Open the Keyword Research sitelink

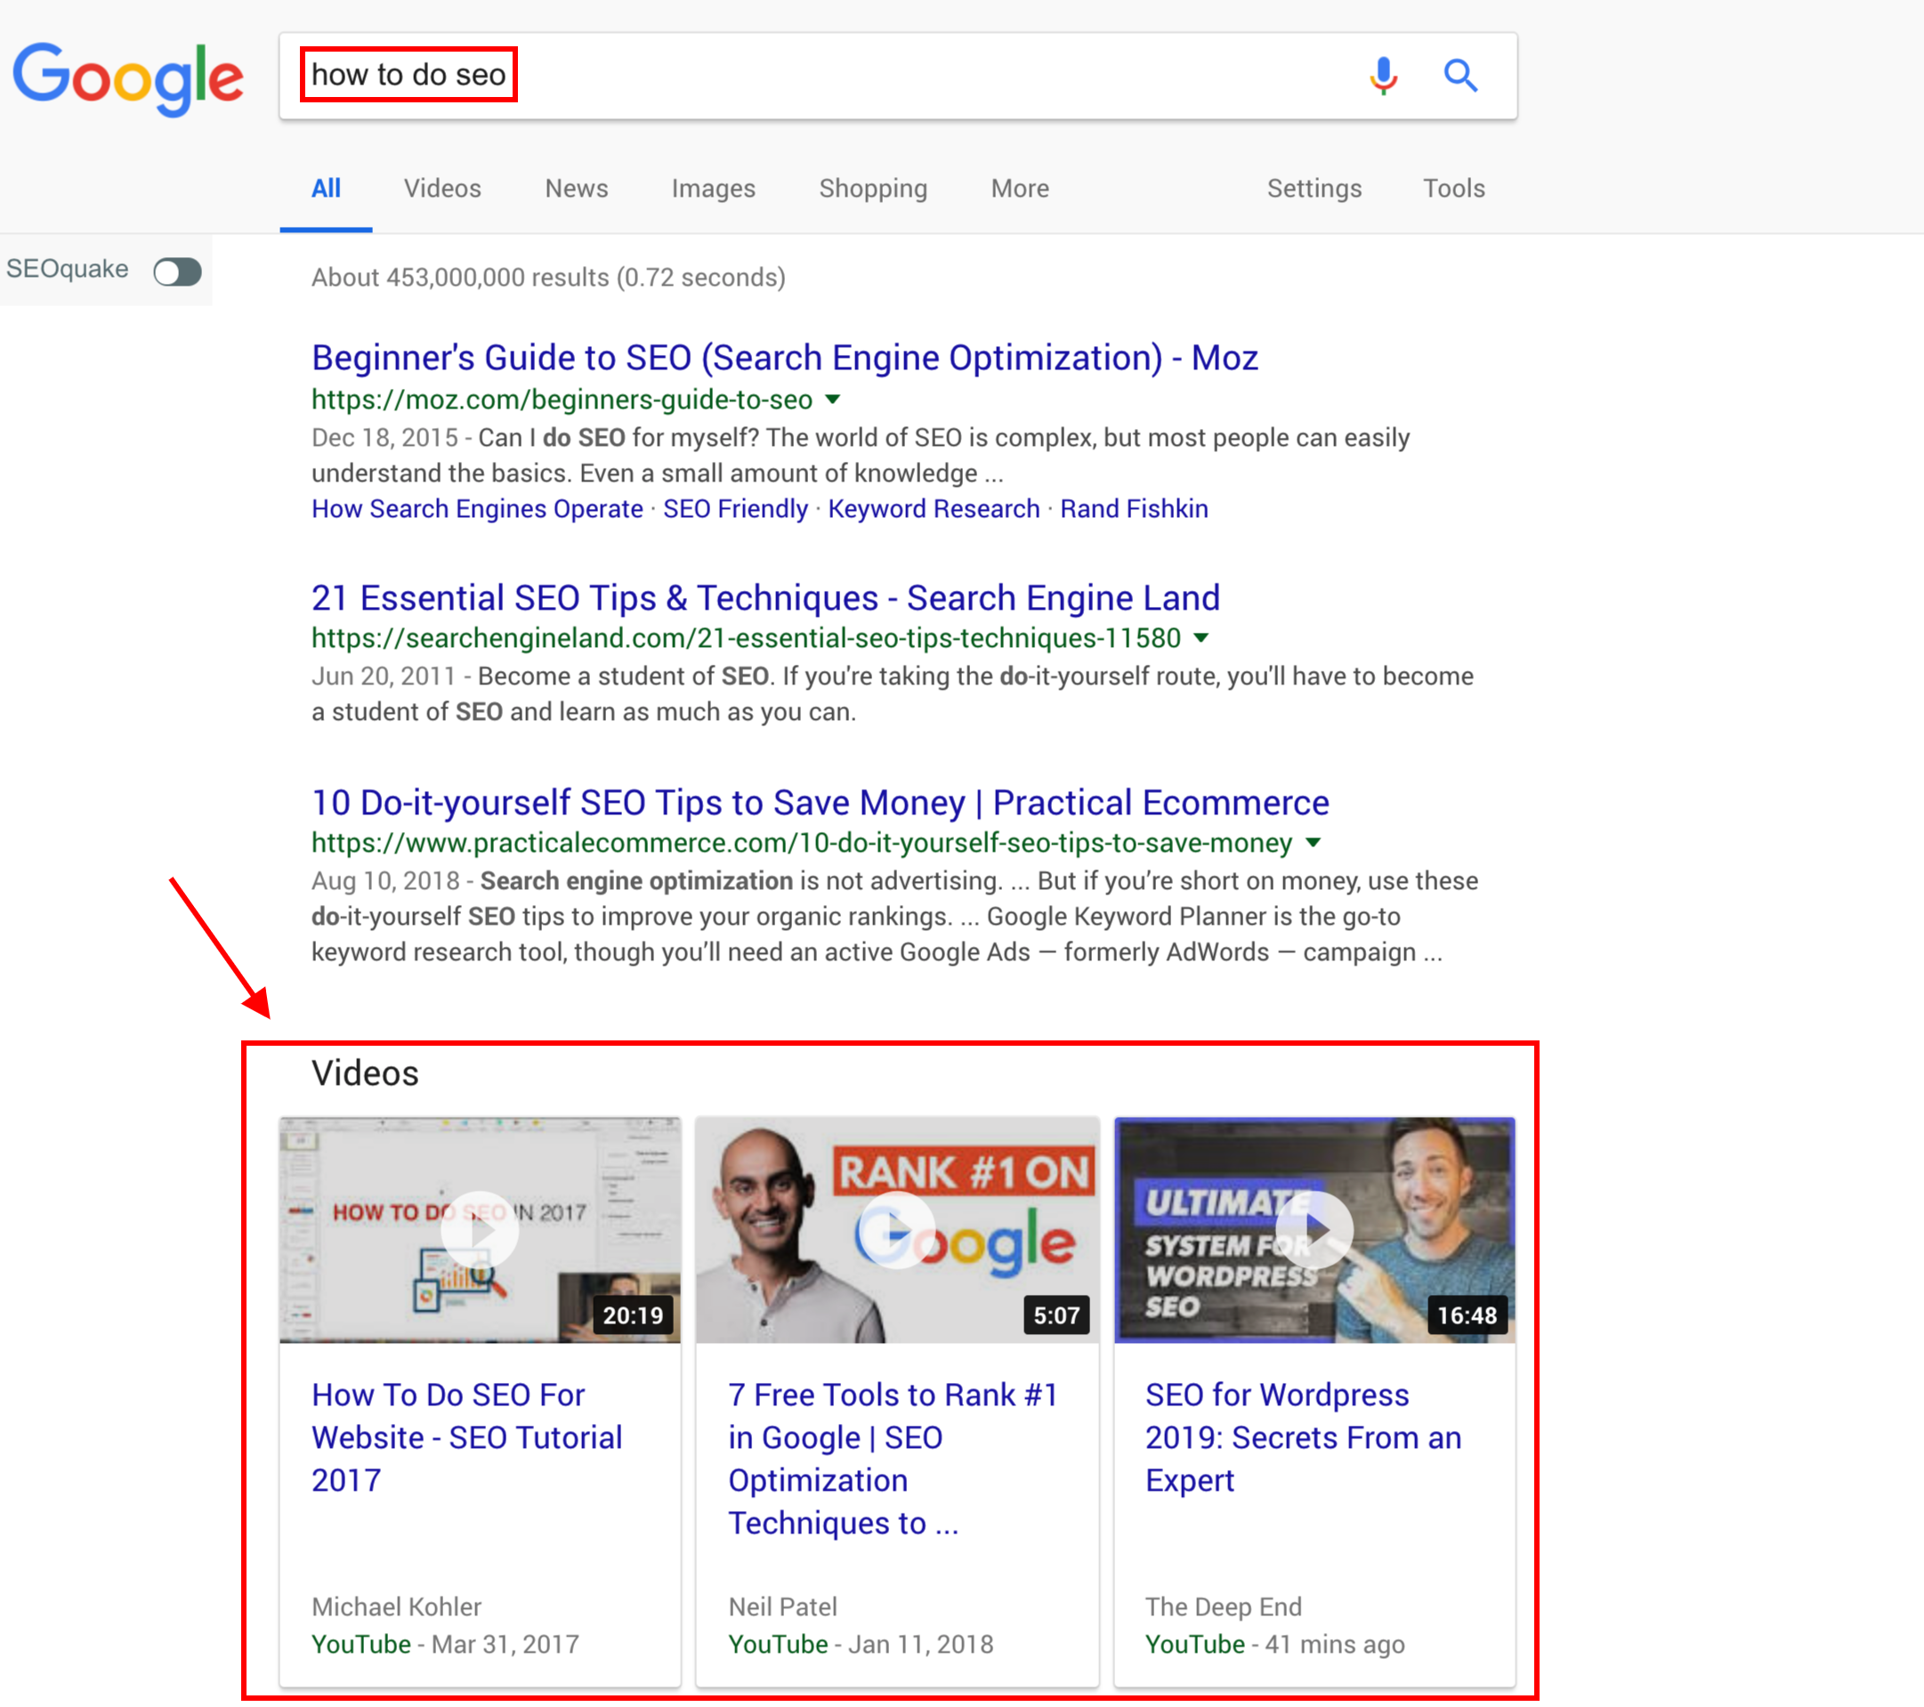934,508
